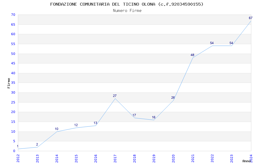254x164 pixels.
Task: Click the data label 12 for 2015
Action: tap(76, 125)
